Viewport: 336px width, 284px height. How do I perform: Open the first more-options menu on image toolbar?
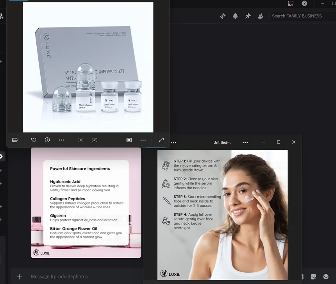click(61, 140)
